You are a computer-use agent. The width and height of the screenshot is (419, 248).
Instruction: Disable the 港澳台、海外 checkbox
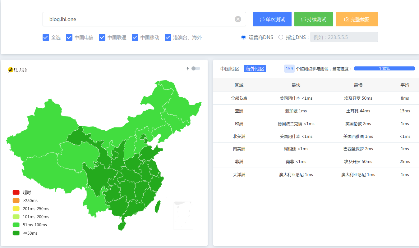(x=168, y=37)
